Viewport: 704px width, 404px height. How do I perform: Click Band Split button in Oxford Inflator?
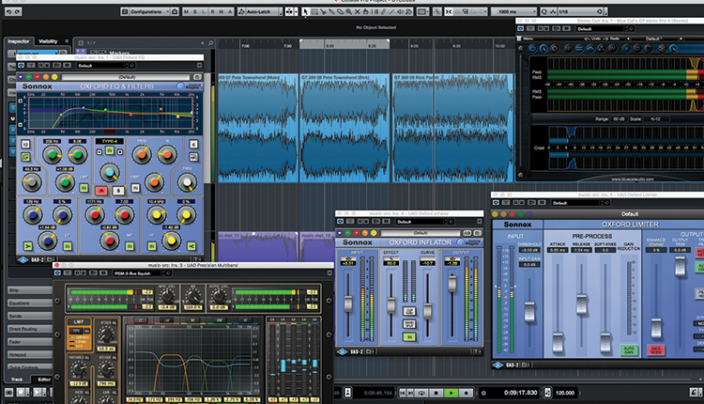(x=409, y=324)
